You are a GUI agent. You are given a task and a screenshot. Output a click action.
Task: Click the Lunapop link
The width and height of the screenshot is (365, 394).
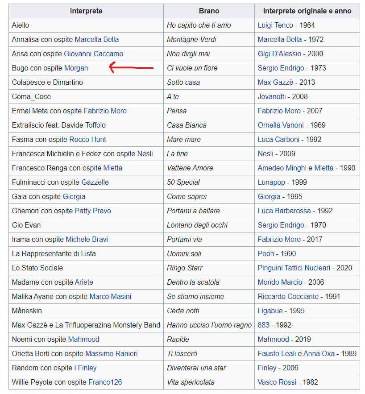click(272, 182)
